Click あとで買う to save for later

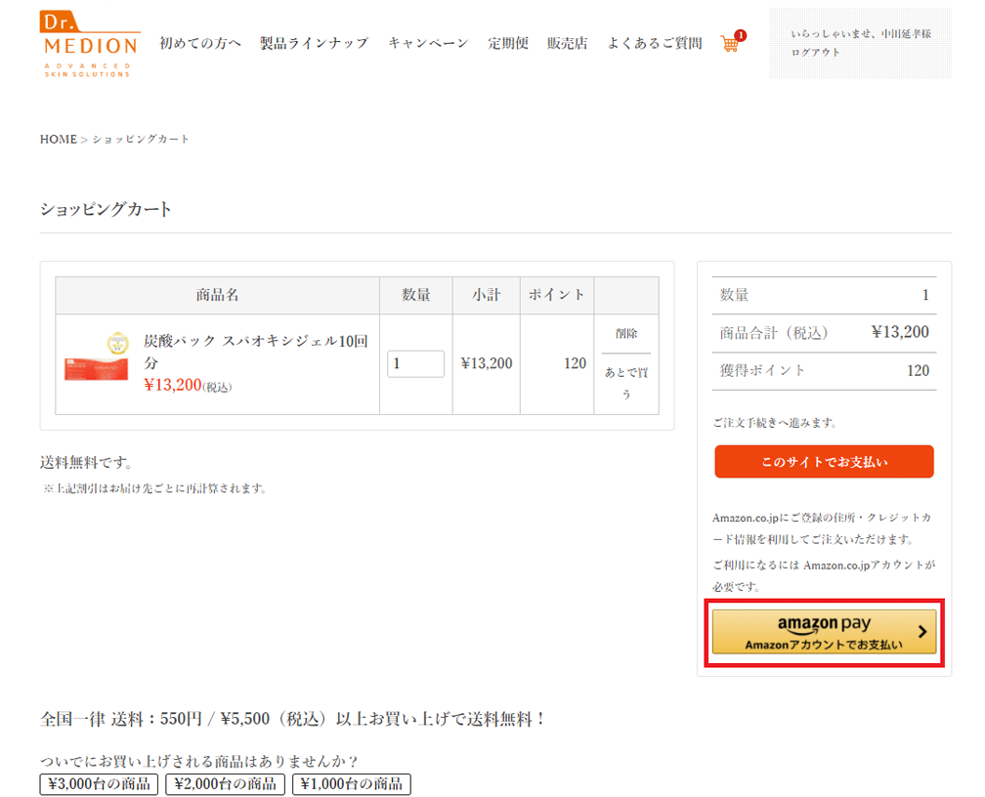click(x=625, y=383)
